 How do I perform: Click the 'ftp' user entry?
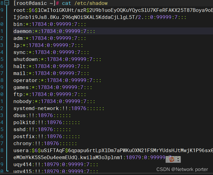(50, 94)
